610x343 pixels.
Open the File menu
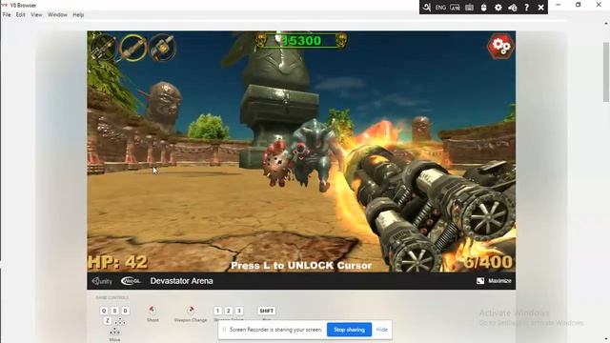pos(7,15)
